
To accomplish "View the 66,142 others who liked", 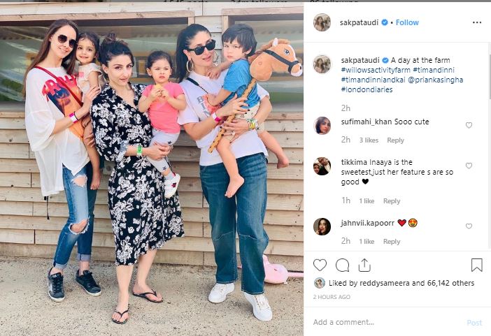I will (450, 283).
